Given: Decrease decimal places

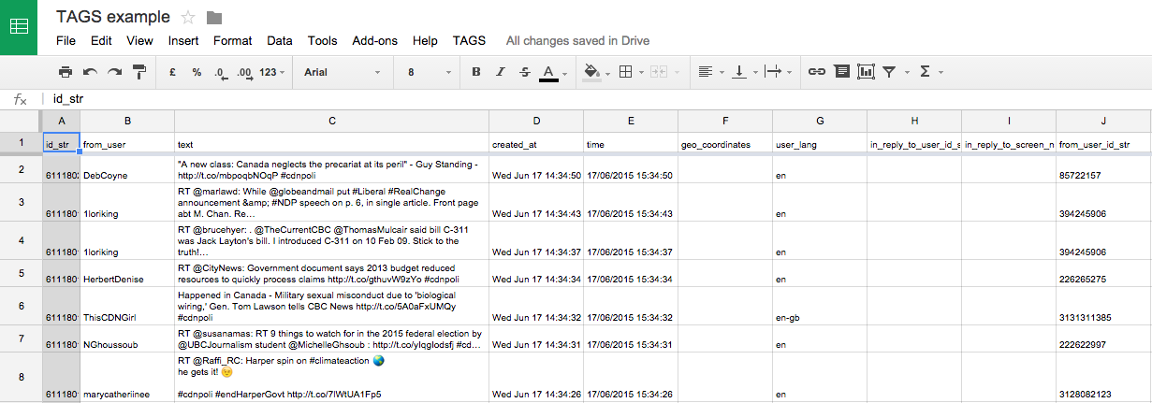Looking at the screenshot, I should tap(220, 71).
